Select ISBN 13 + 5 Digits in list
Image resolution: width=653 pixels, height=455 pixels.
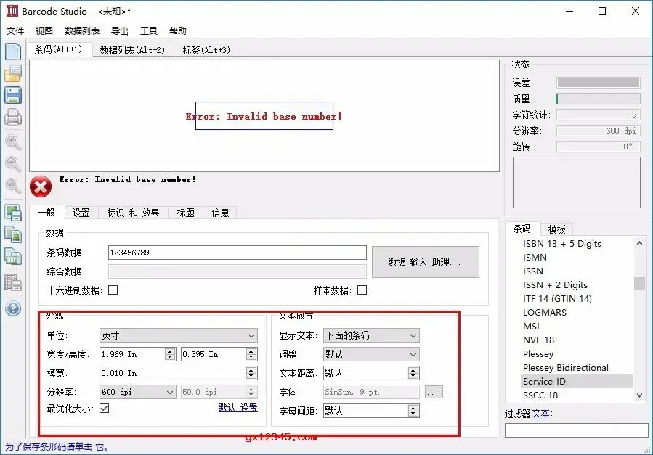[561, 244]
